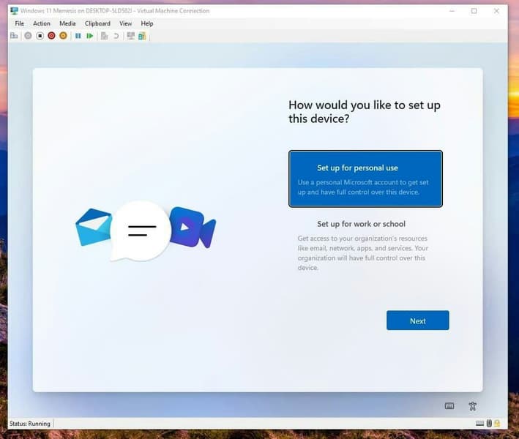The width and height of the screenshot is (519, 439).
Task: Click the Enhanced Session monitor icon
Action: click(131, 36)
